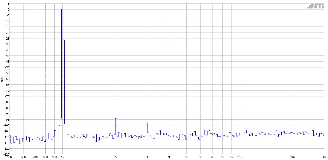Click the "-50" level axis label
The height and width of the screenshot is (160, 328).
tap(7, 67)
